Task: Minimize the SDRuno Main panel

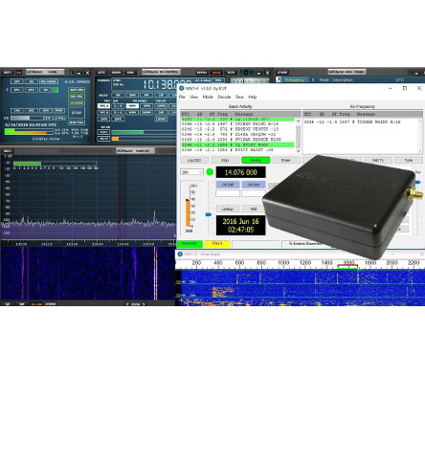Action: (x=79, y=73)
